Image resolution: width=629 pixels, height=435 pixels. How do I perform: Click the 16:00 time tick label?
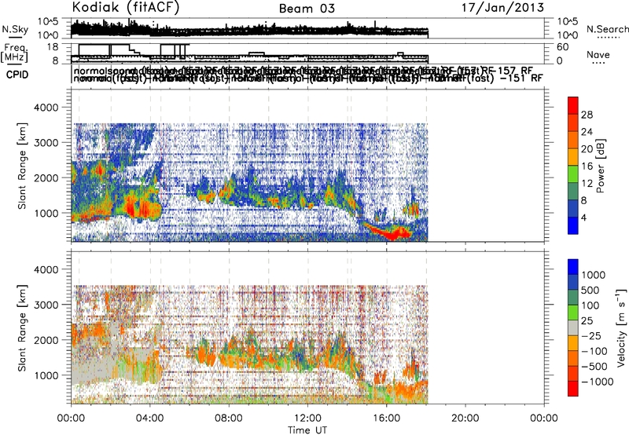pos(387,419)
